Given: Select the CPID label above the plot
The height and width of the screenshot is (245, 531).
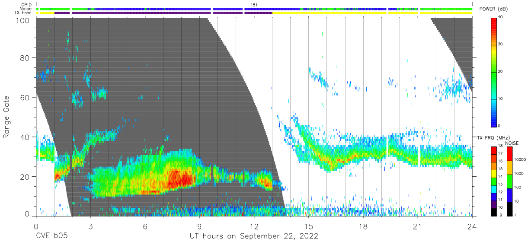Looking at the screenshot, I should pyautogui.click(x=26, y=5).
